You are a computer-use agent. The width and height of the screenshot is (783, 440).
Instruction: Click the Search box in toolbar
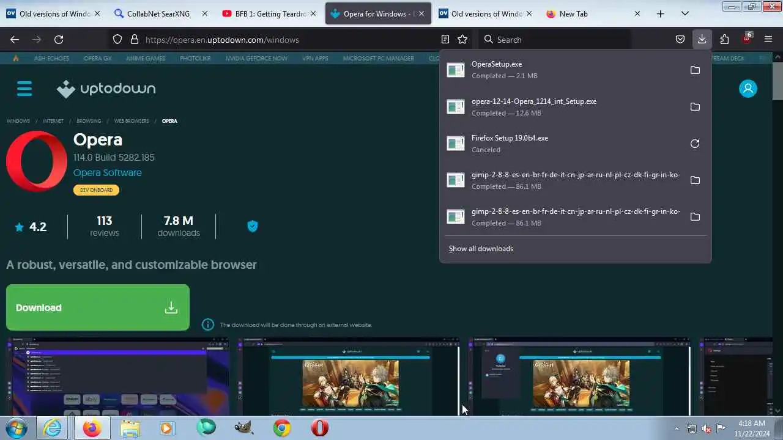[554, 40]
